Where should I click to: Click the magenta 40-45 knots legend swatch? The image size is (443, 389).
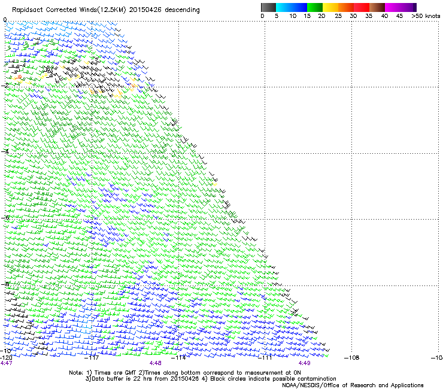coord(393,7)
